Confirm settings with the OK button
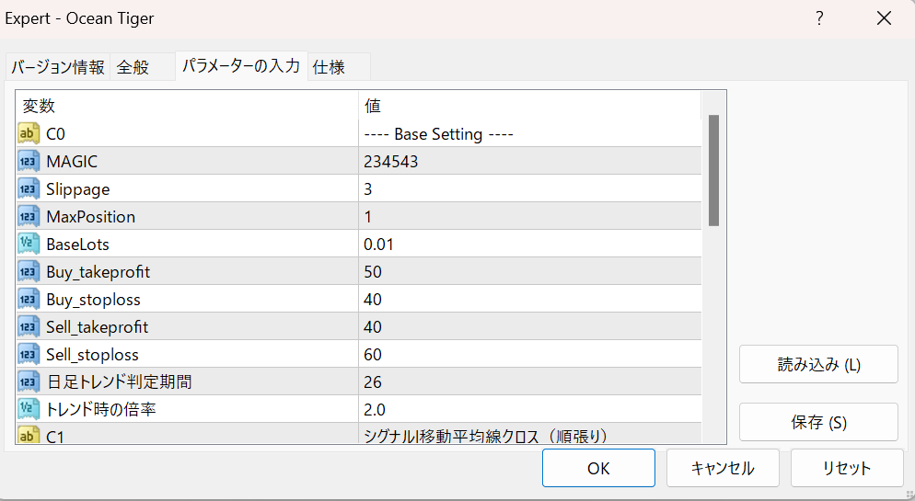 click(x=598, y=468)
